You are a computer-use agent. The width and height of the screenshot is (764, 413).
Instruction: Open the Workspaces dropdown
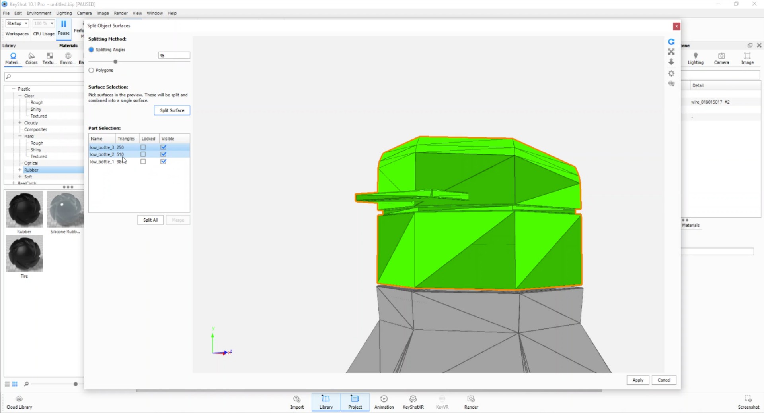(x=17, y=23)
